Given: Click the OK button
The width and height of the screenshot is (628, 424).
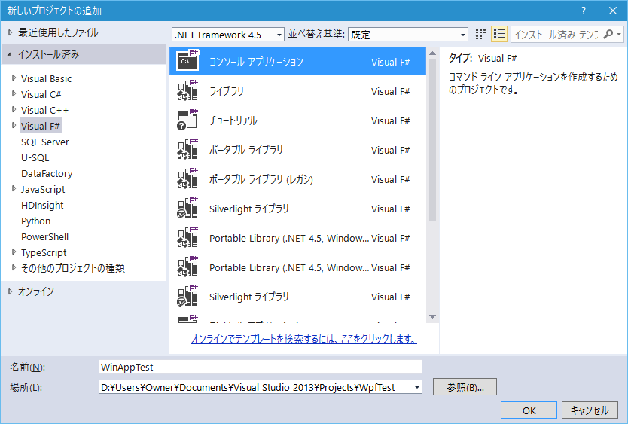Looking at the screenshot, I should [x=529, y=410].
